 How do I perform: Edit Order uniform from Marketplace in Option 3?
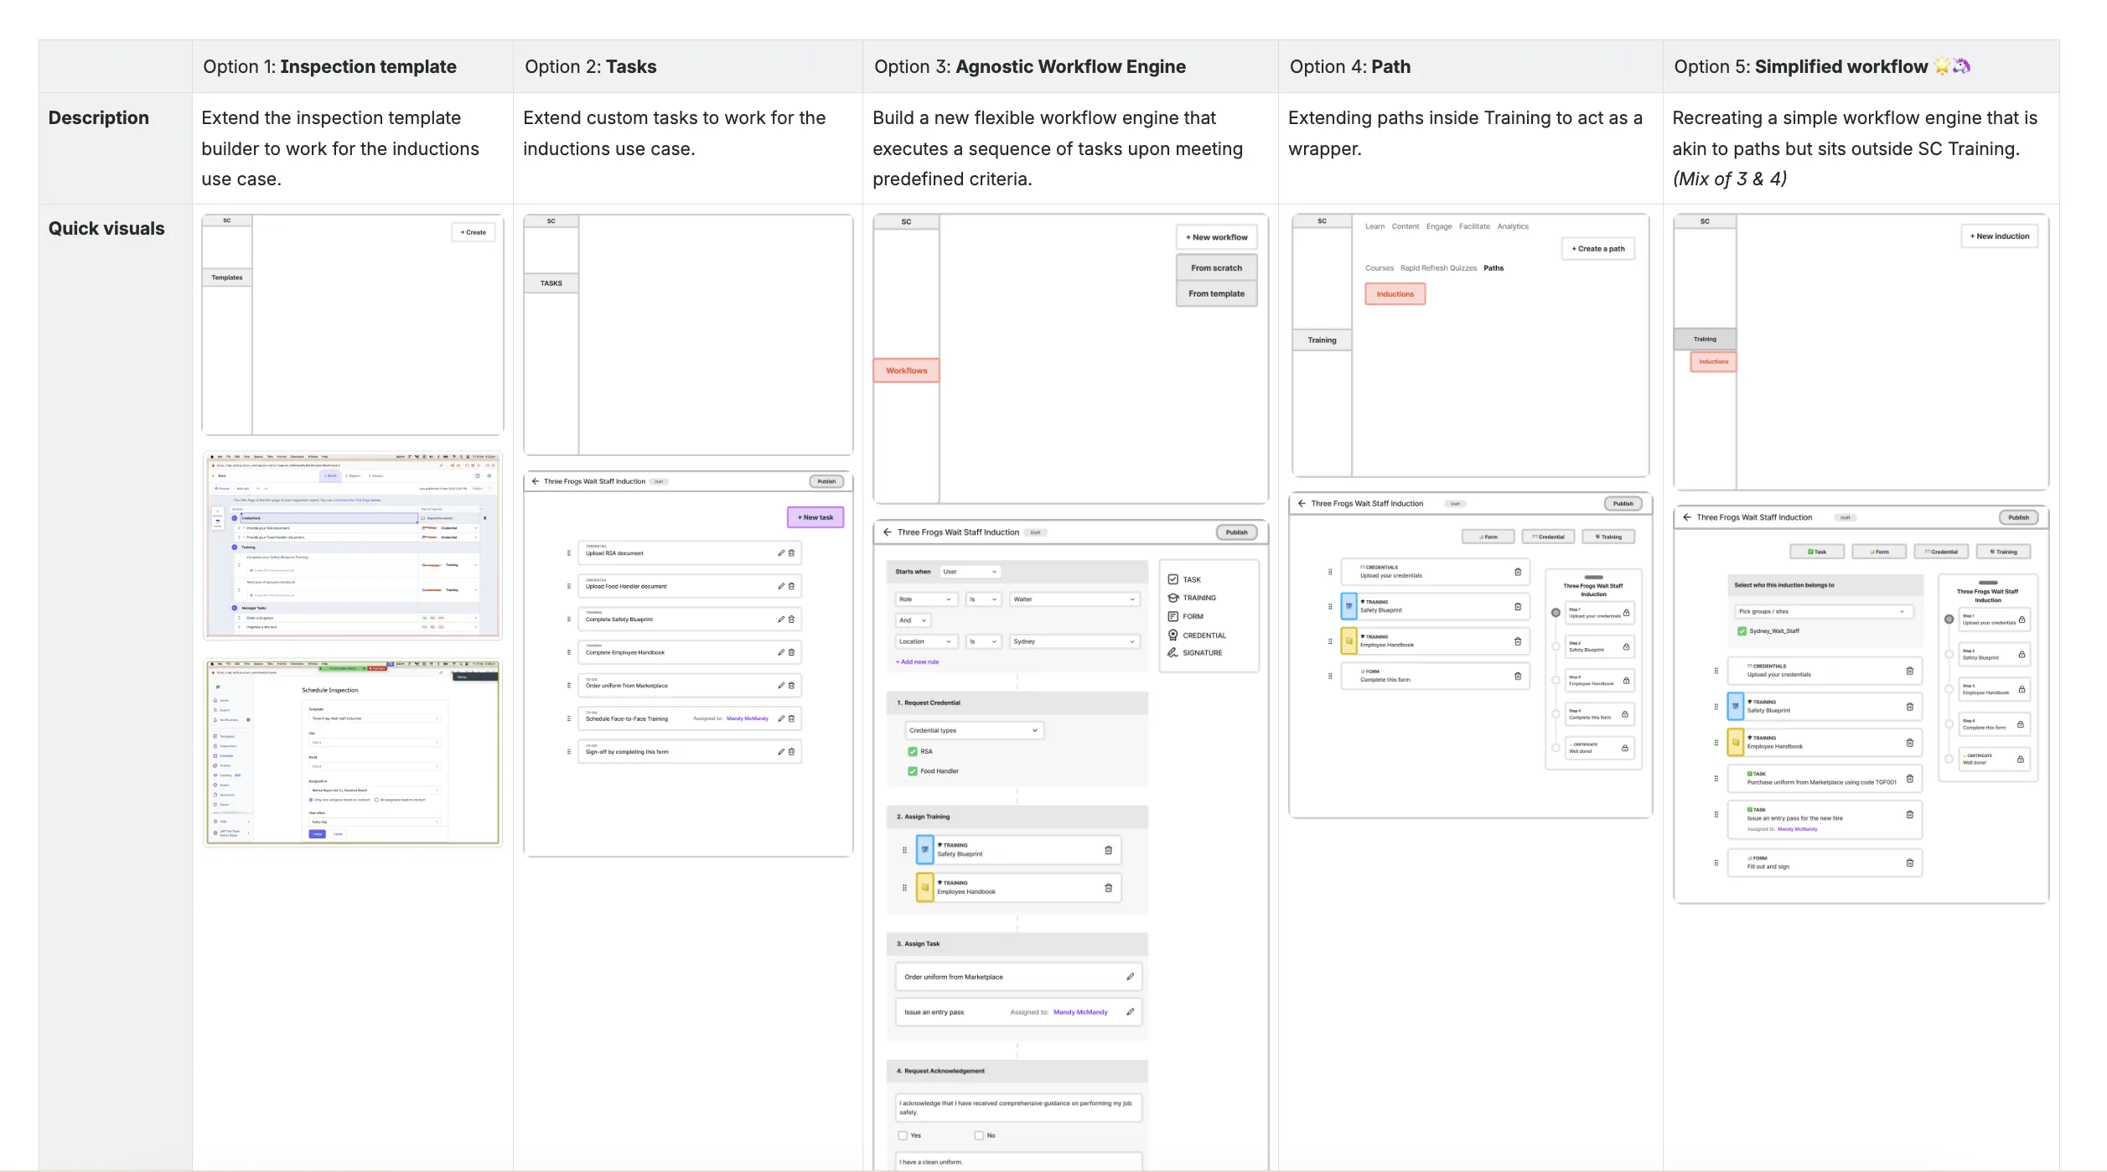(1131, 978)
